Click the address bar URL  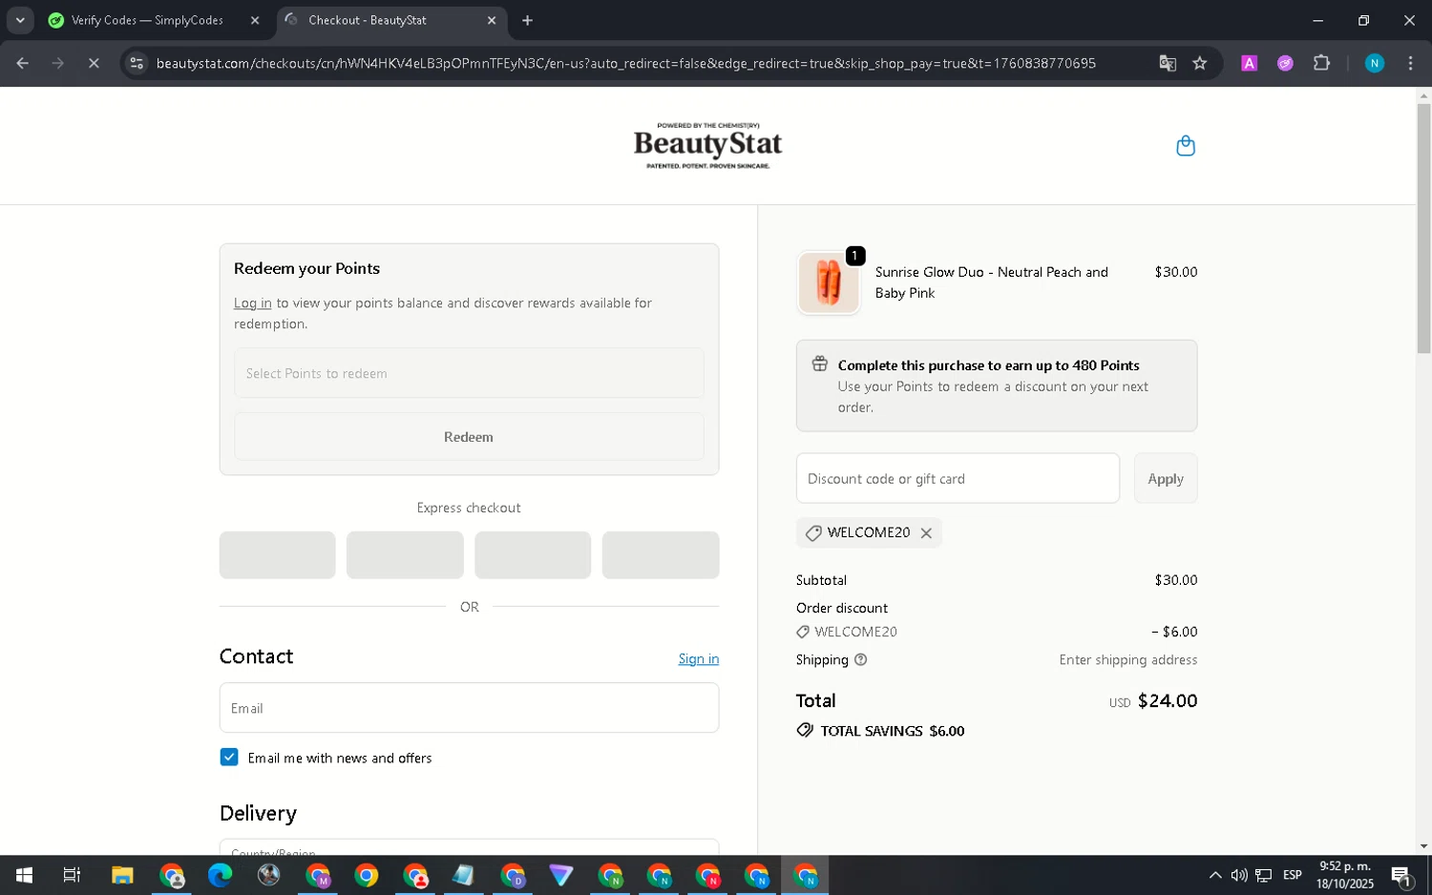click(625, 63)
